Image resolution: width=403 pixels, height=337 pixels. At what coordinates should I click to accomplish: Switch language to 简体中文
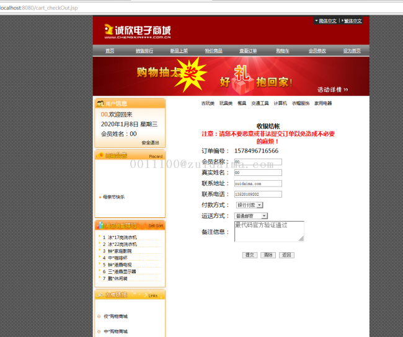coord(326,21)
